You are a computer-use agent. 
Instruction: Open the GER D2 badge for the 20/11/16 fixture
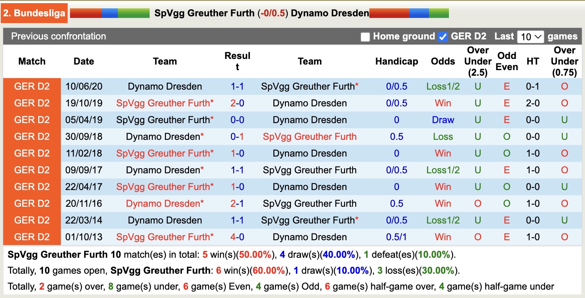[x=31, y=203]
